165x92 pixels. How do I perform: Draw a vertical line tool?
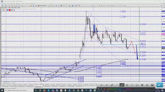(85, 6)
